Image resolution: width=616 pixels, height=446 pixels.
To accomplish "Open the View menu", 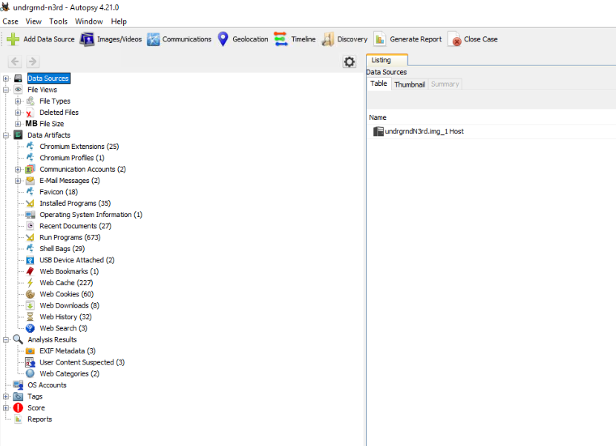I will pos(33,21).
